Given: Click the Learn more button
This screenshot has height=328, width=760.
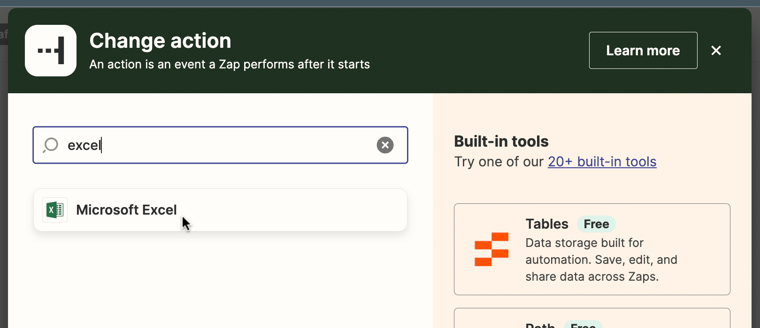Looking at the screenshot, I should click(643, 51).
